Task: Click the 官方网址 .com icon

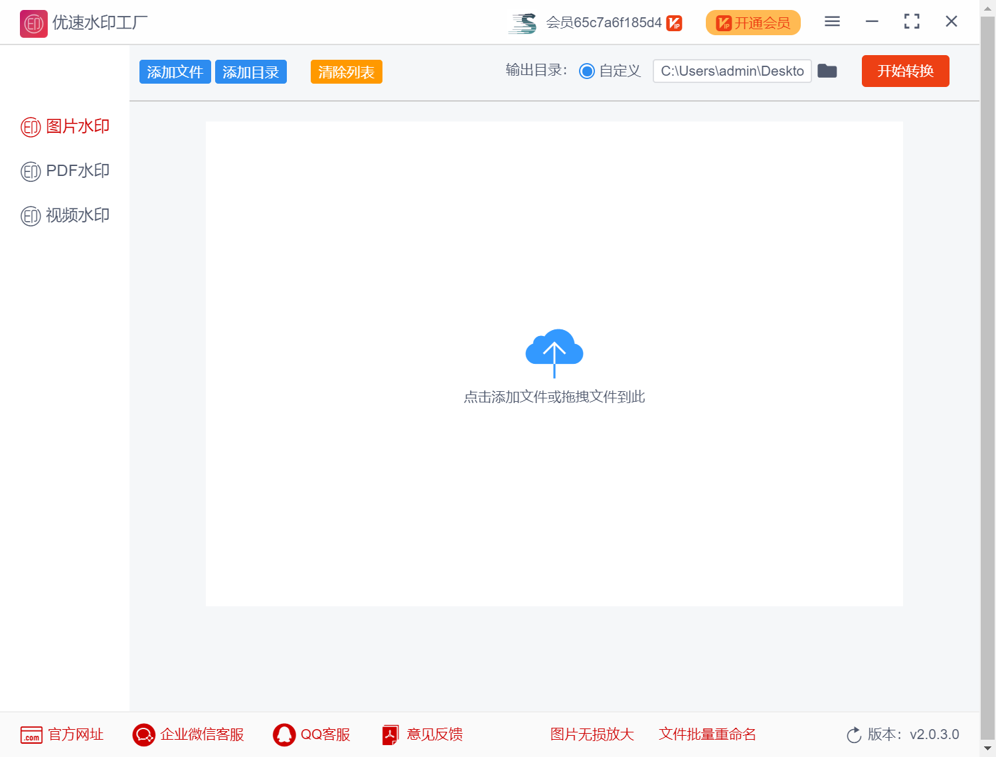Action: tap(31, 735)
